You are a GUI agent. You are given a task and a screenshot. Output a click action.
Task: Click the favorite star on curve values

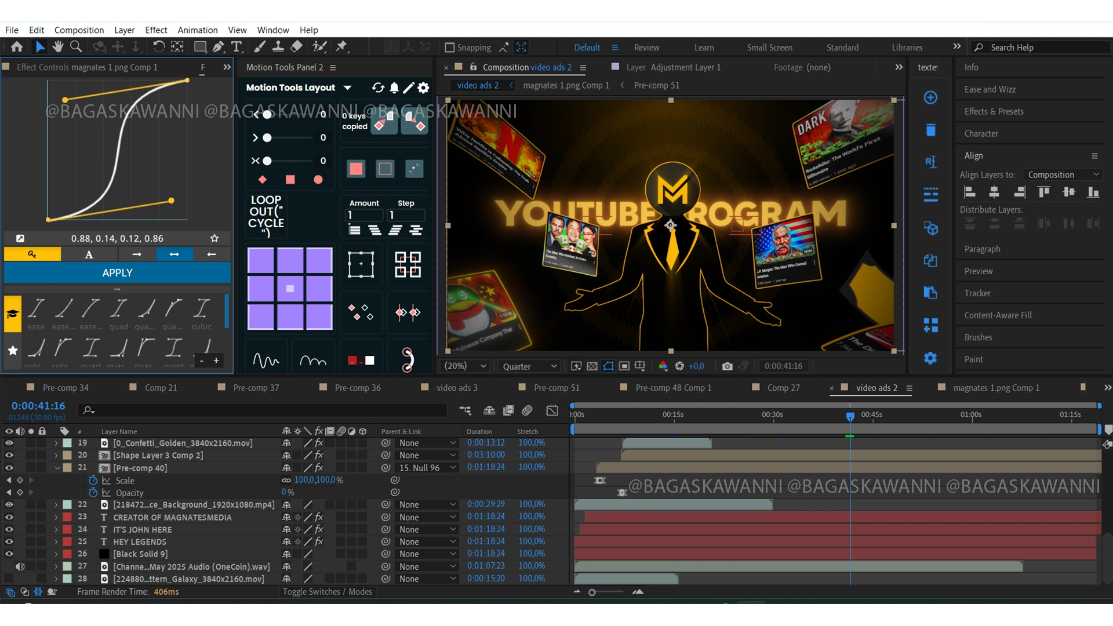[x=214, y=238]
